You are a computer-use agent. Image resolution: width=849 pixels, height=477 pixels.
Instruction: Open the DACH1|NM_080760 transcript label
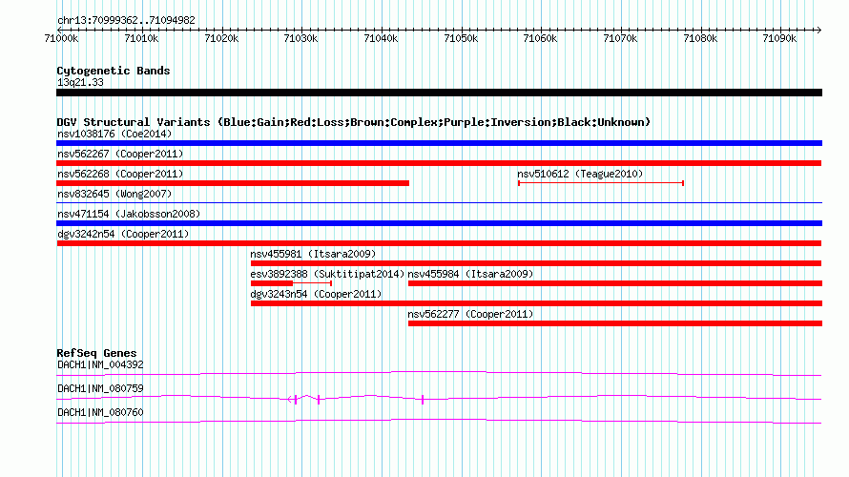coord(100,412)
